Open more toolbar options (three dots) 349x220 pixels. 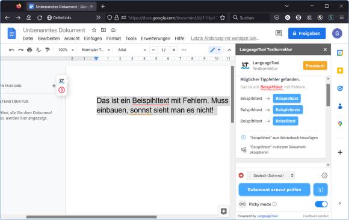pos(184,50)
